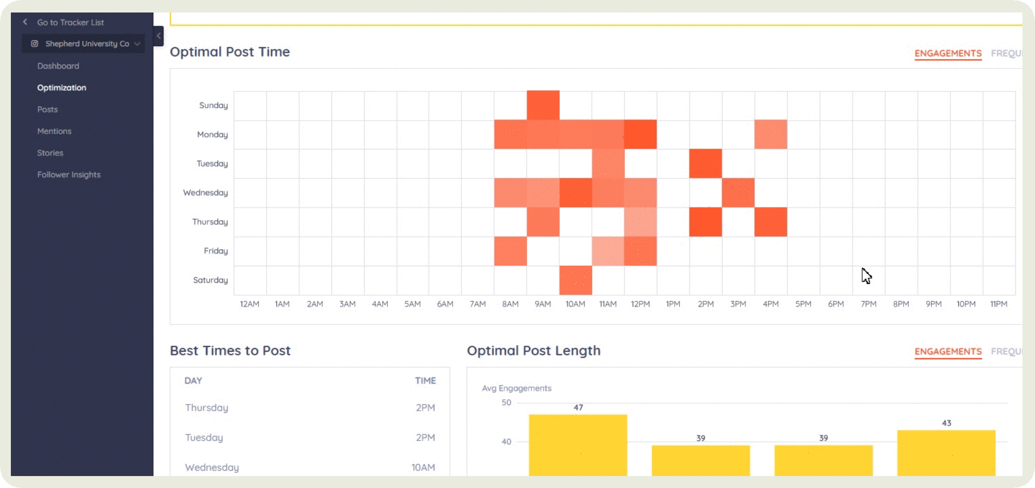Click the Tuesday 2PM heatmap cell
The image size is (1035, 488).
click(x=705, y=164)
